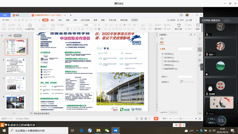This screenshot has height=134, width=238.
Task: Open the 填充 preset dropdown
Action: tap(186, 49)
